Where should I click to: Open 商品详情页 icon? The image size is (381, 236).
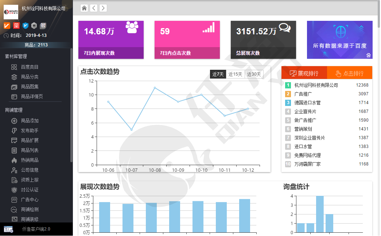[x=14, y=97]
